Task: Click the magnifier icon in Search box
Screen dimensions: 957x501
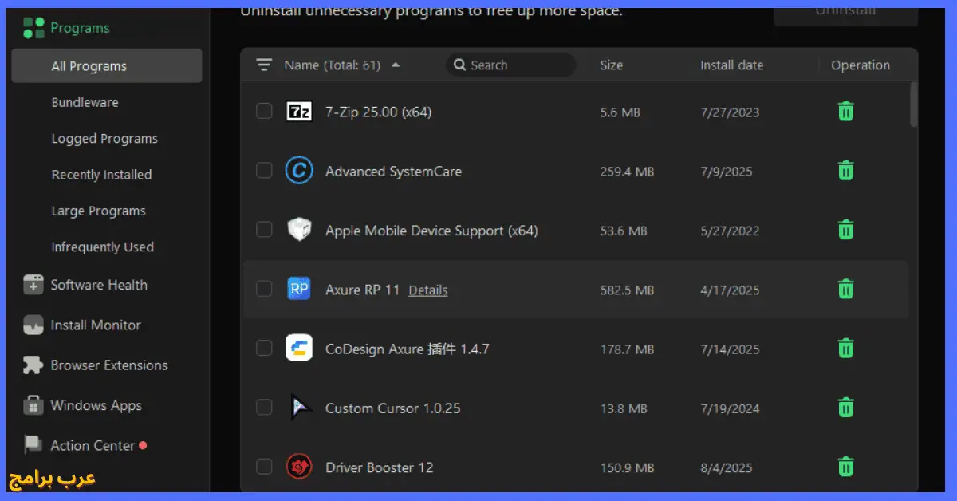Action: 459,65
